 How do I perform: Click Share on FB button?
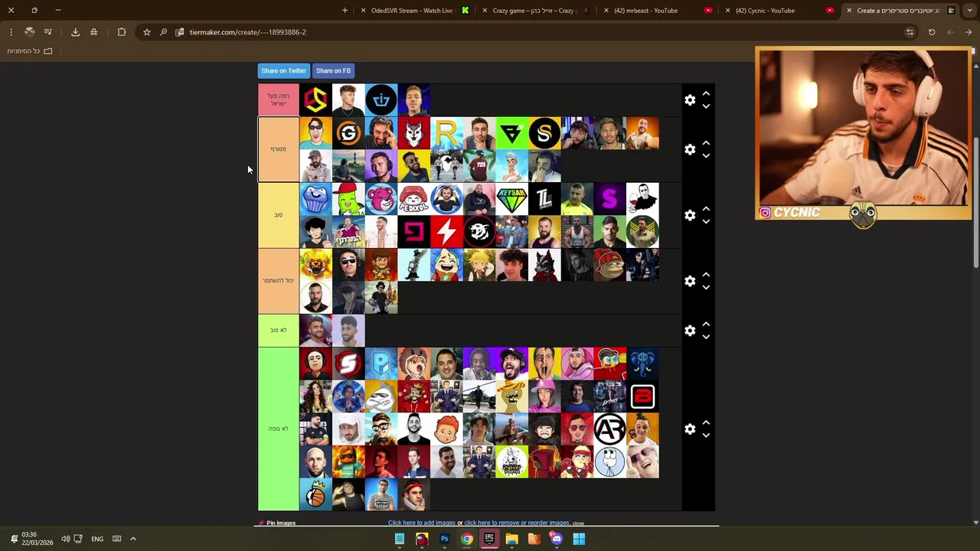(333, 71)
